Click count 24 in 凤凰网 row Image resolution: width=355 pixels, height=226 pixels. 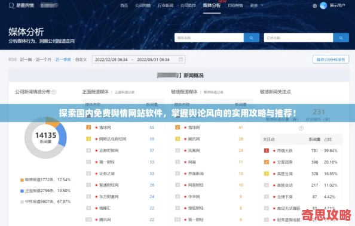pos(241,150)
